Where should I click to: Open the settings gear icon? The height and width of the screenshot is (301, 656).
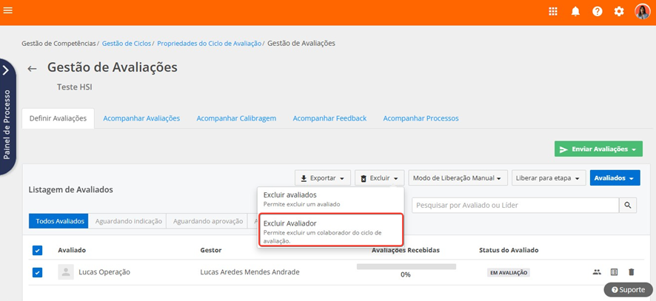[x=620, y=12]
